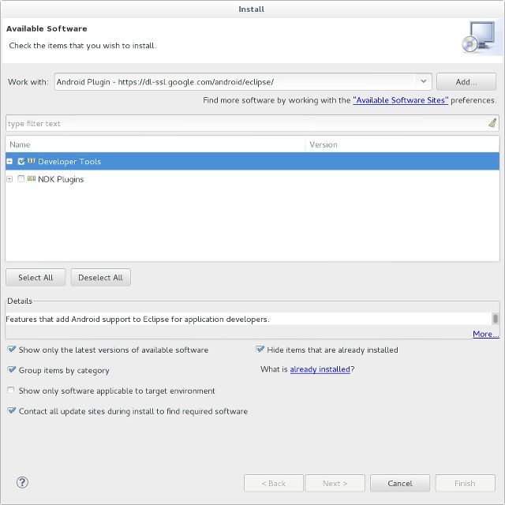Expand the Developer Tools tree node
The image size is (505, 505).
click(9, 161)
